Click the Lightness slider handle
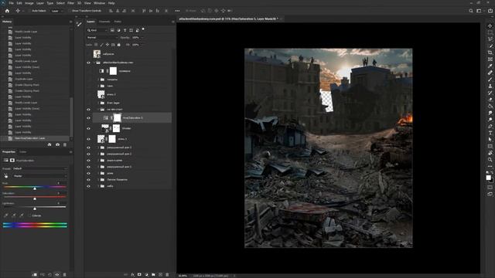 [x=35, y=208]
